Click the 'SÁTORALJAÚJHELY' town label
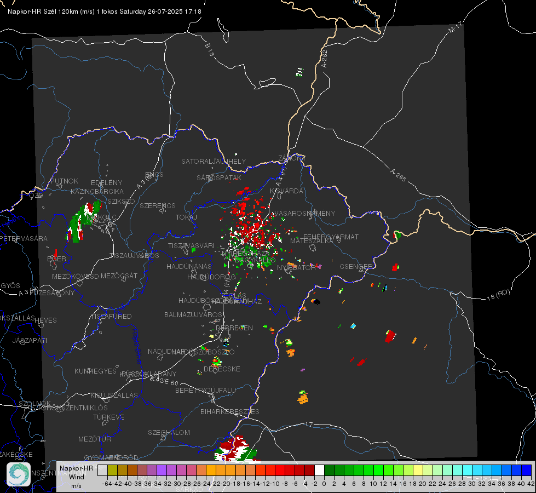 pyautogui.click(x=214, y=161)
